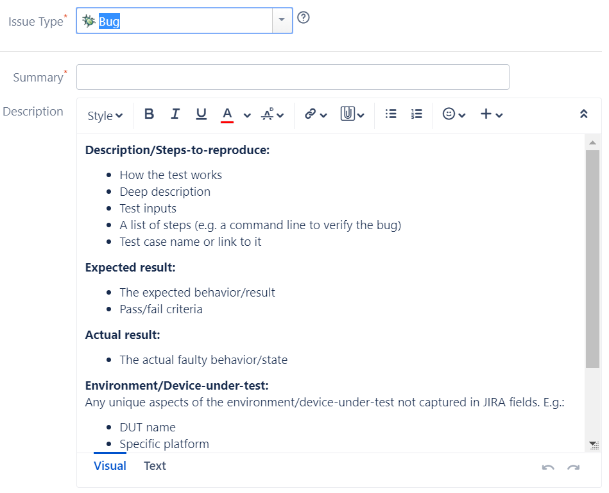The height and width of the screenshot is (493, 609).
Task: Click the 'How the test works' bullet
Action: tap(171, 175)
